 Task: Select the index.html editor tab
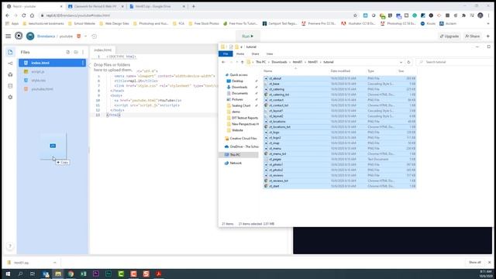103,50
